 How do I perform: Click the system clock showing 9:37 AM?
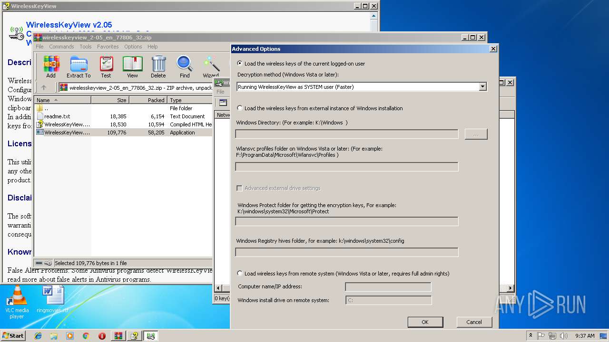point(585,336)
